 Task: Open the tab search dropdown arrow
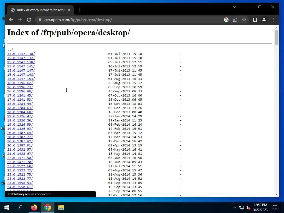[234, 7]
